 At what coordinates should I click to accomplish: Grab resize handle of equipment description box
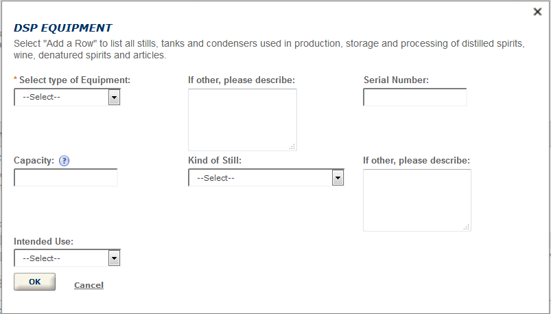(x=292, y=146)
